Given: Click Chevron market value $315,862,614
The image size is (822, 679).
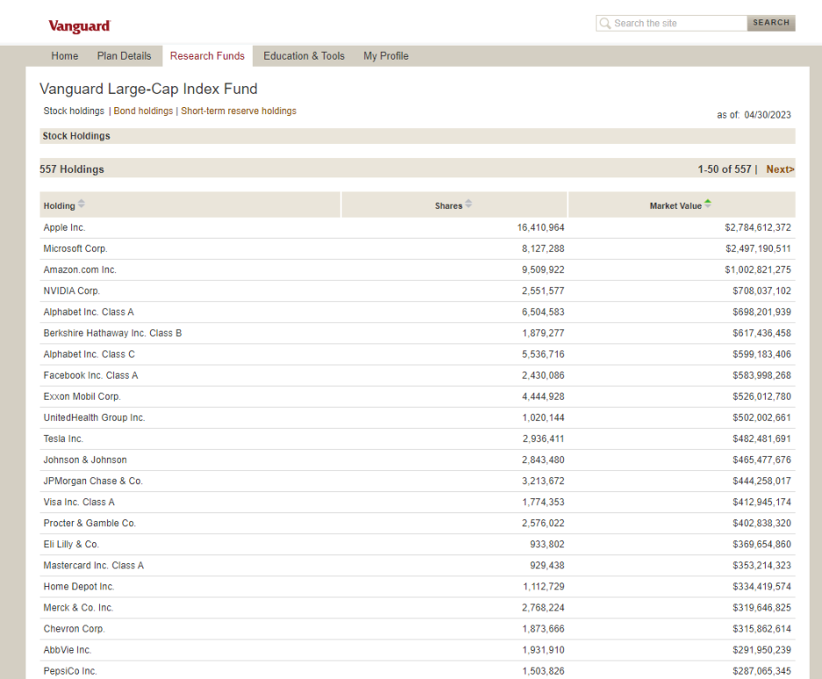Looking at the screenshot, I should (x=761, y=629).
